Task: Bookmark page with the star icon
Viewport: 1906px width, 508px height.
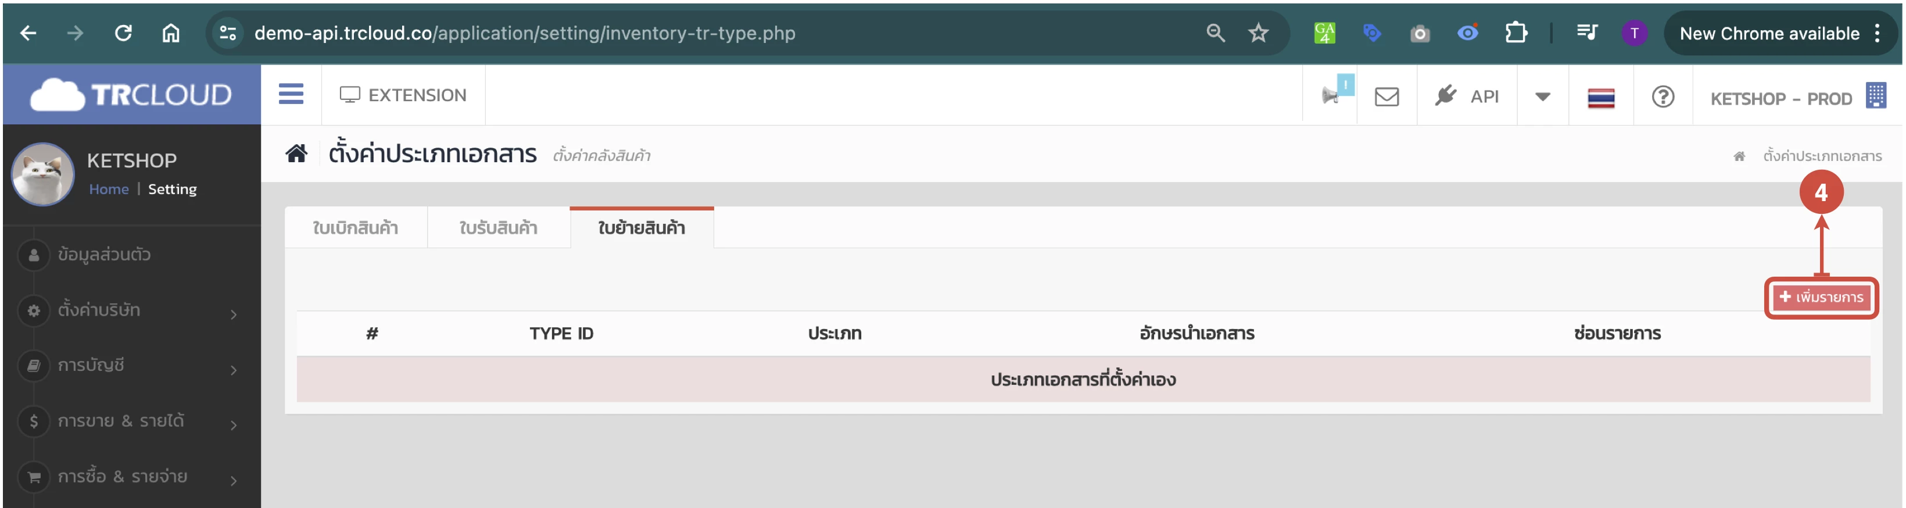Action: (x=1258, y=33)
